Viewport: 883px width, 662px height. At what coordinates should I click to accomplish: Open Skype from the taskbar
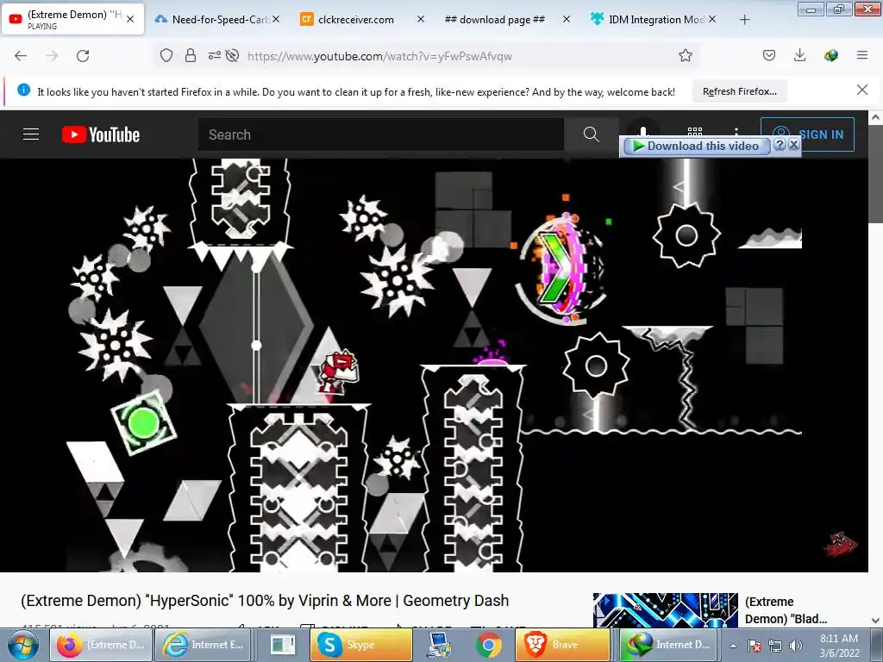click(361, 645)
